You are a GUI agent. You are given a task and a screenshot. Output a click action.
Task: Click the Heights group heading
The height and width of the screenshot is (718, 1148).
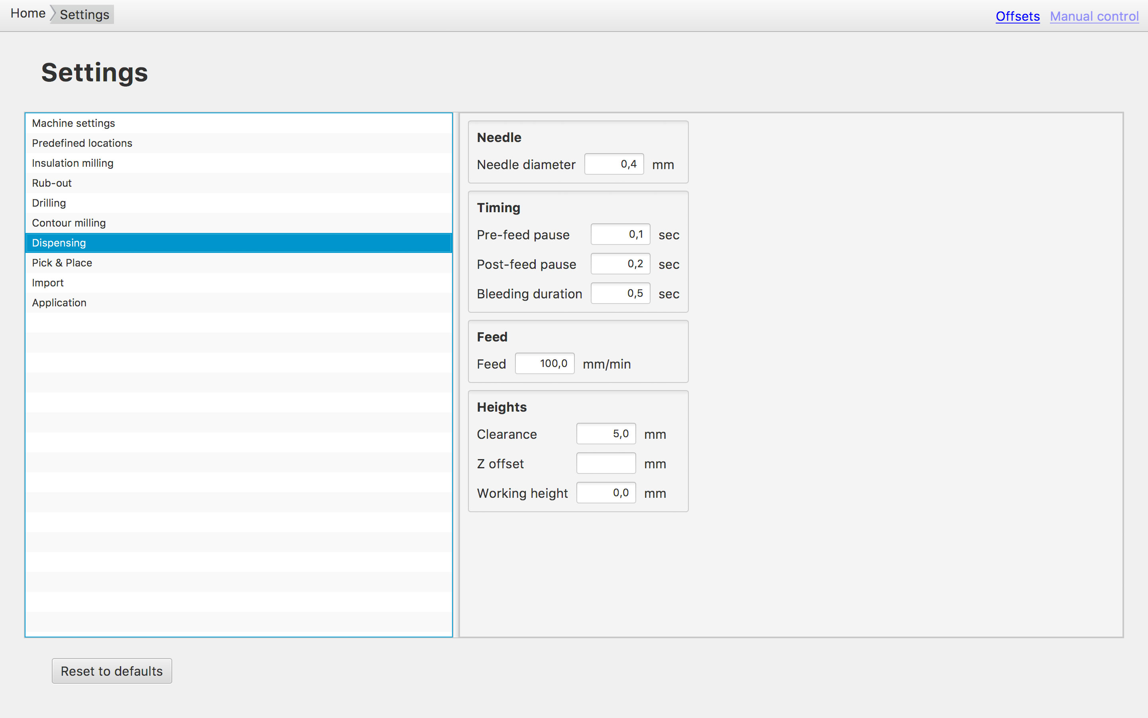502,407
